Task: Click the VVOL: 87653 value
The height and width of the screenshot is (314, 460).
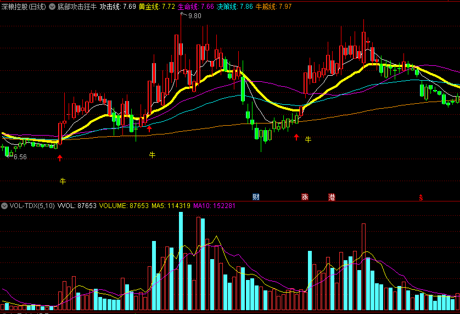Action: point(77,206)
